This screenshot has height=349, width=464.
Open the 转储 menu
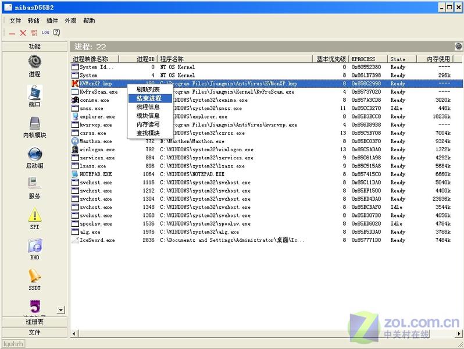pos(34,20)
